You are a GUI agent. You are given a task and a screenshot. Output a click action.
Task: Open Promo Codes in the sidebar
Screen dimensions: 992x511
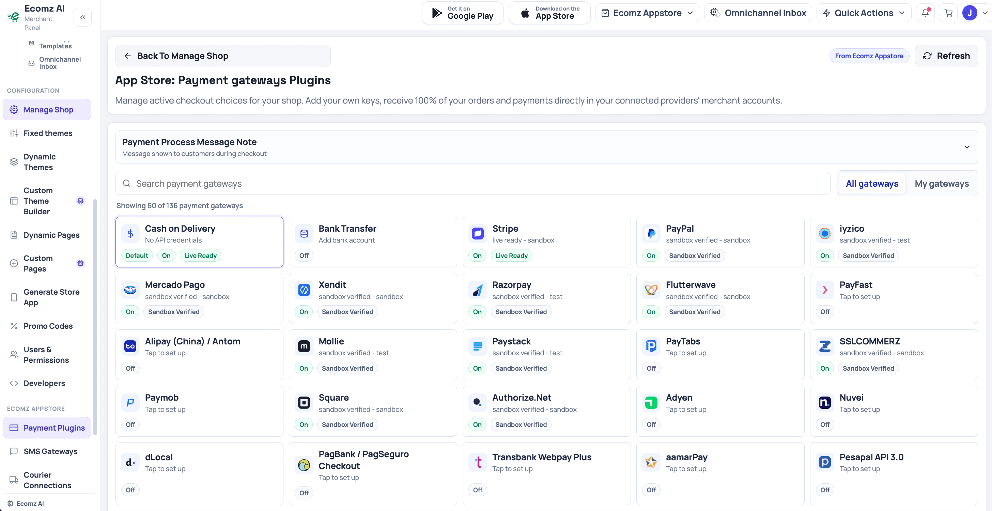click(x=47, y=326)
